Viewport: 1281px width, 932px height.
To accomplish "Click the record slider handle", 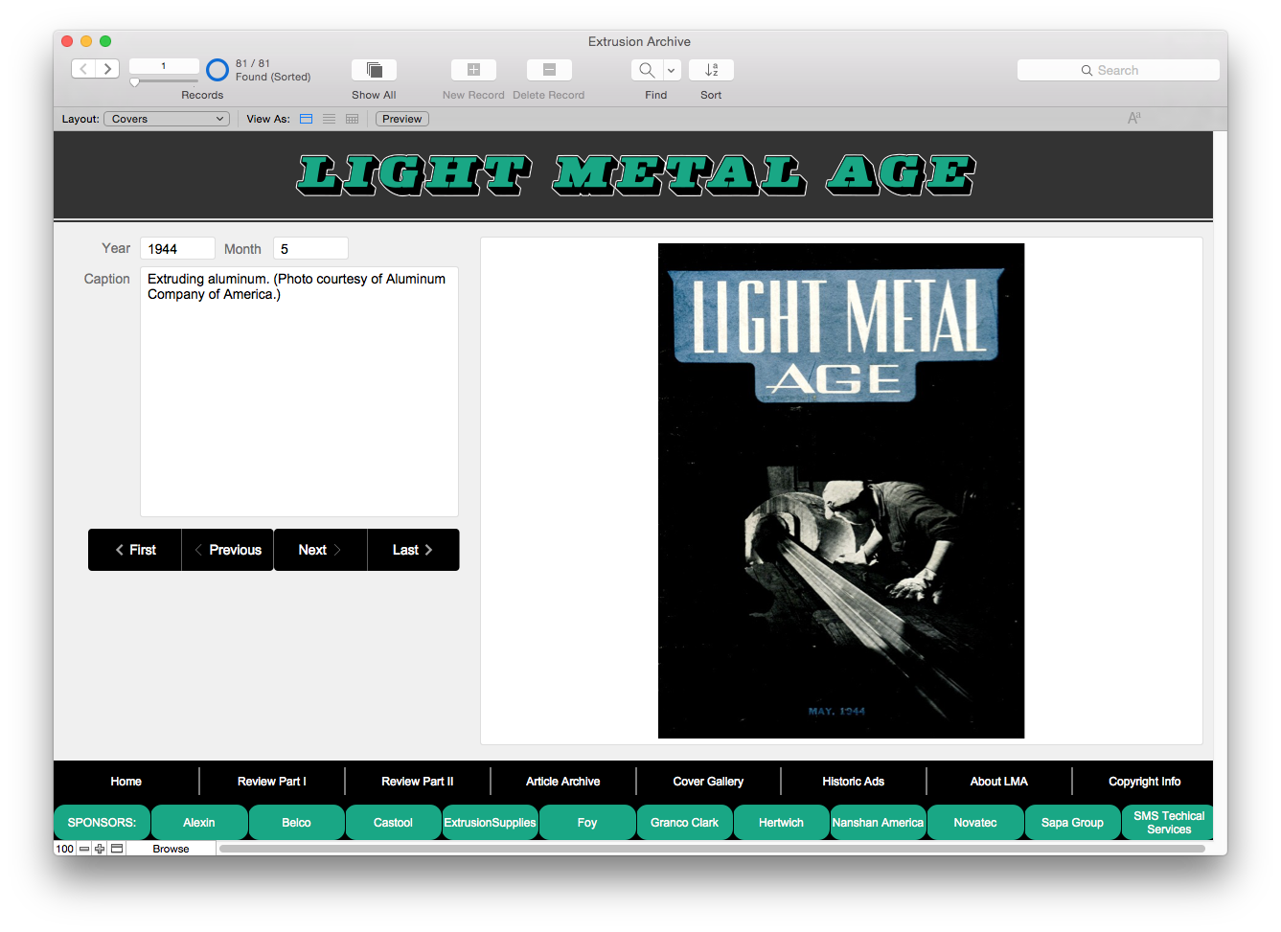I will (135, 83).
